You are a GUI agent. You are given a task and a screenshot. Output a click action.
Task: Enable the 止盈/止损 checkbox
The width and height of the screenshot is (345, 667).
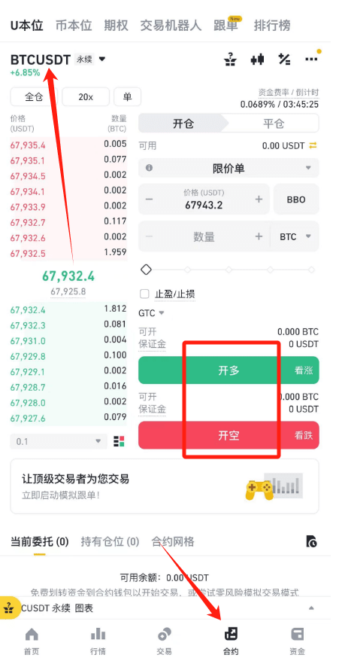144,294
